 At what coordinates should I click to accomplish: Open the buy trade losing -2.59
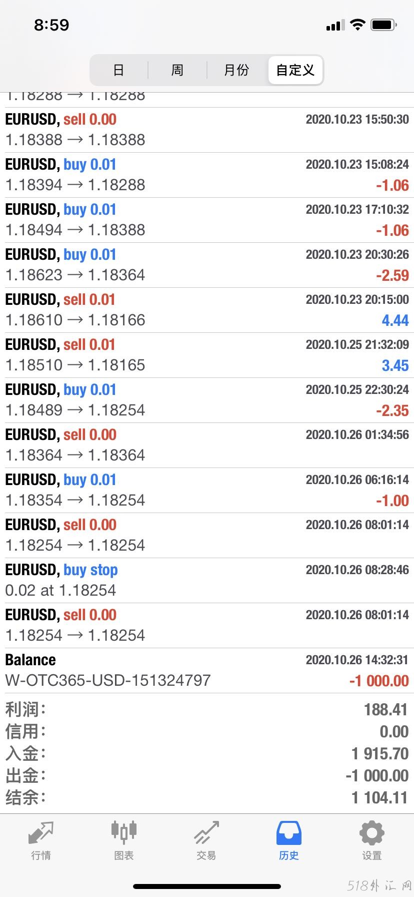click(207, 265)
